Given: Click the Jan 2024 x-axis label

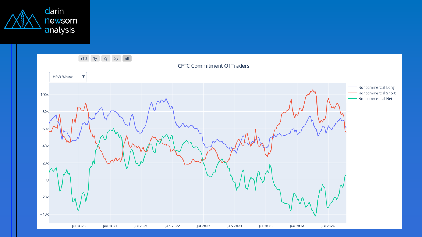Looking at the screenshot, I should (297, 226).
